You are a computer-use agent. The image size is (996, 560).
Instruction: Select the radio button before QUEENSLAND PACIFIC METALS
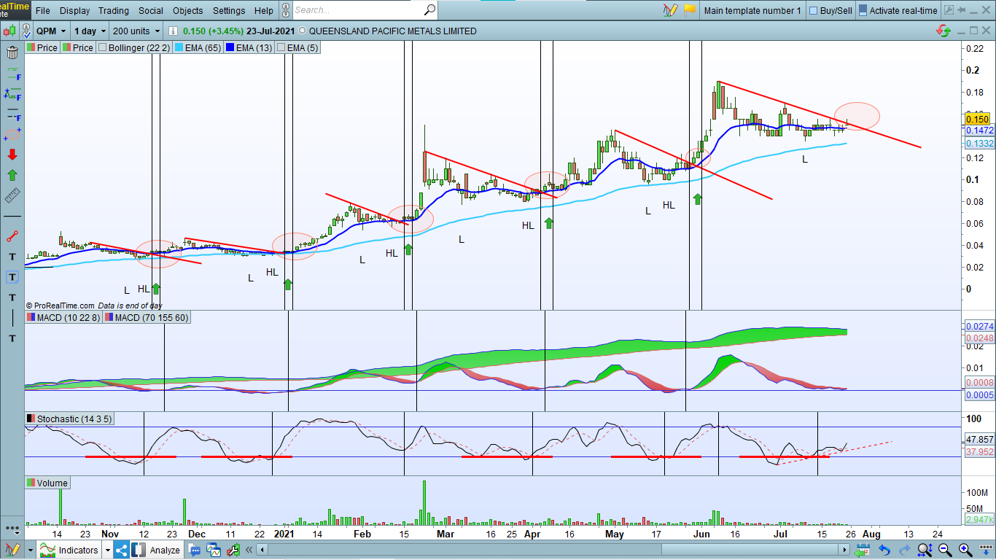point(303,31)
